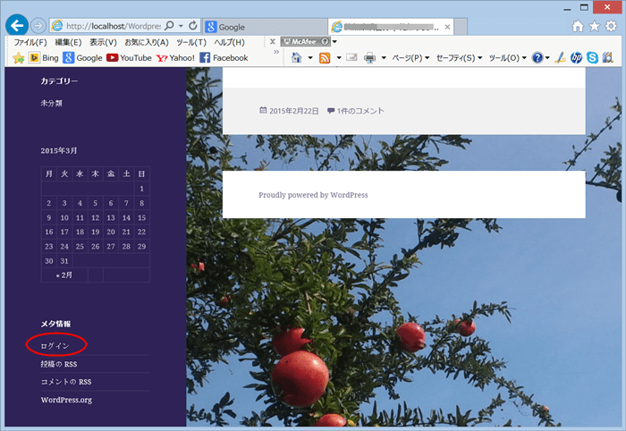626x431 pixels.
Task: Click the ログイン link in sidebar
Action: [x=55, y=345]
